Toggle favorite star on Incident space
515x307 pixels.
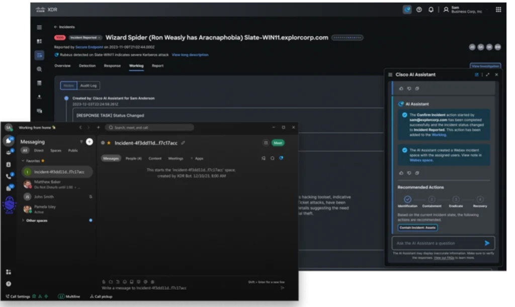point(109,143)
